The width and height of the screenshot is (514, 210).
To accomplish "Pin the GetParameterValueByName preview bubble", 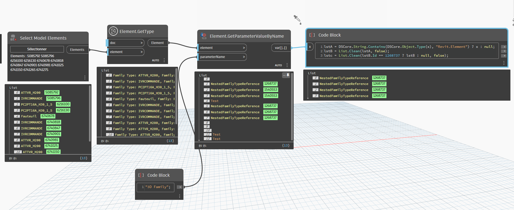I will tap(288, 75).
